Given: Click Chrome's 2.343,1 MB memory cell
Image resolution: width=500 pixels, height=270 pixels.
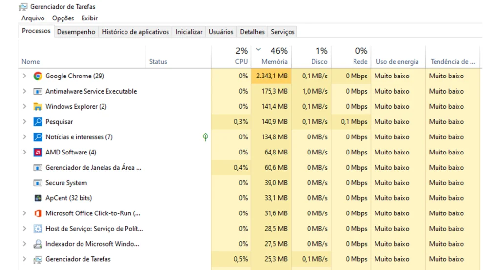Looking at the screenshot, I should (271, 76).
